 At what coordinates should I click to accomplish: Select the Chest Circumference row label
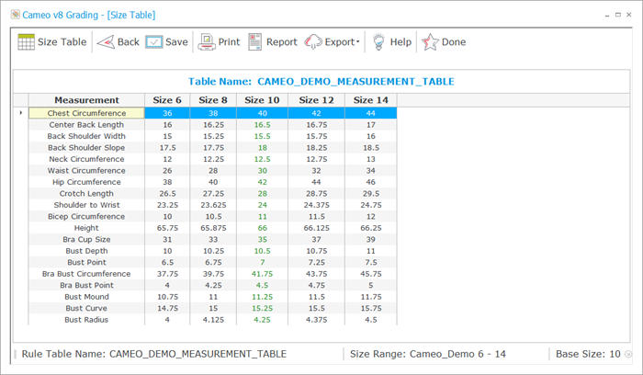(x=86, y=113)
